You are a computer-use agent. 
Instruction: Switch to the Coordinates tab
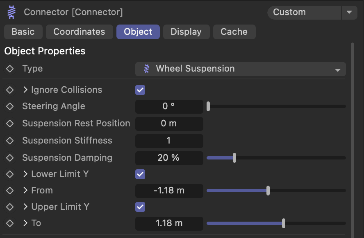[80, 32]
